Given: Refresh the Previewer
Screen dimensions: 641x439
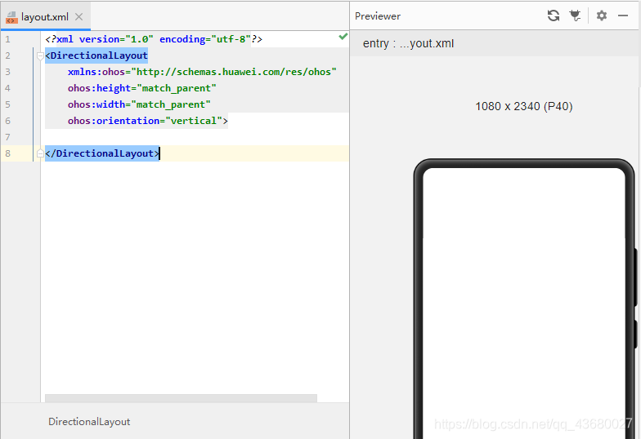Looking at the screenshot, I should 553,16.
